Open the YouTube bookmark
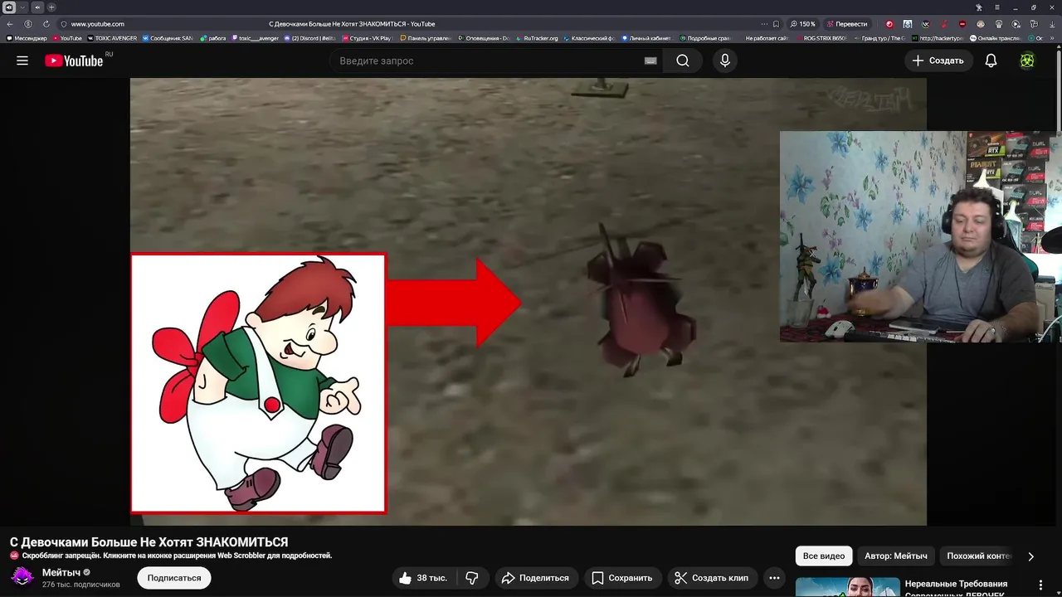This screenshot has height=597, width=1062. [67, 38]
